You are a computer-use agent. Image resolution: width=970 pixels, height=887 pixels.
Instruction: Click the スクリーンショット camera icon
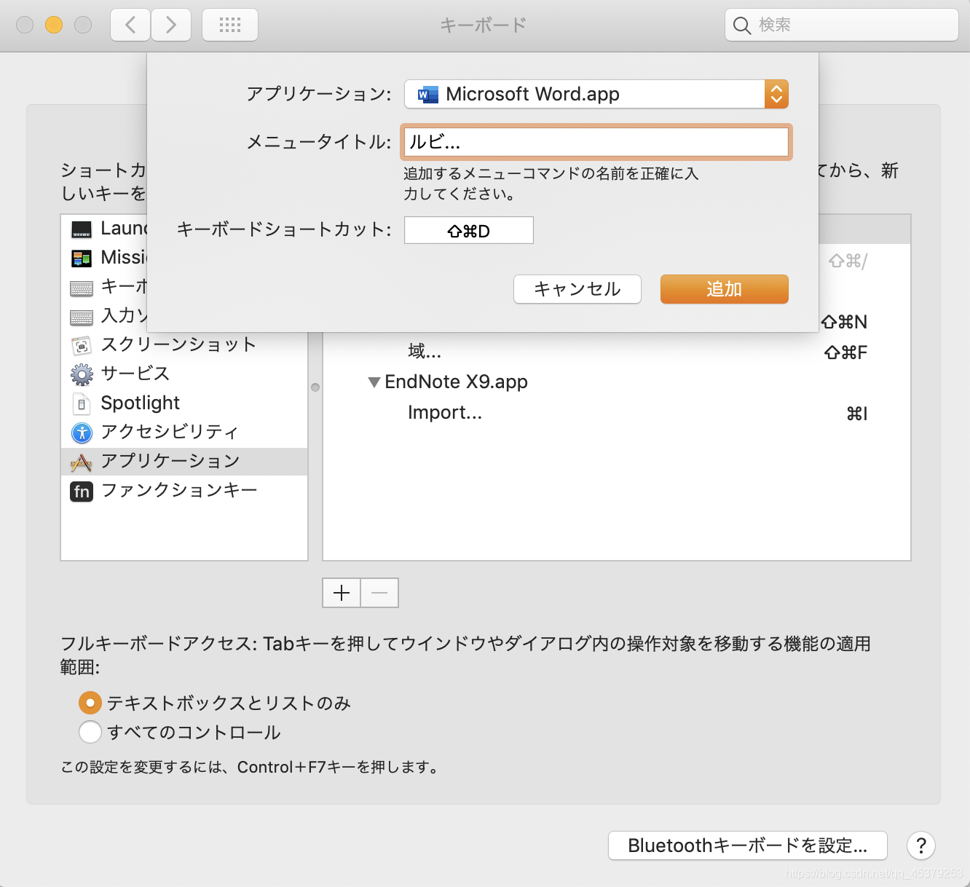click(82, 346)
